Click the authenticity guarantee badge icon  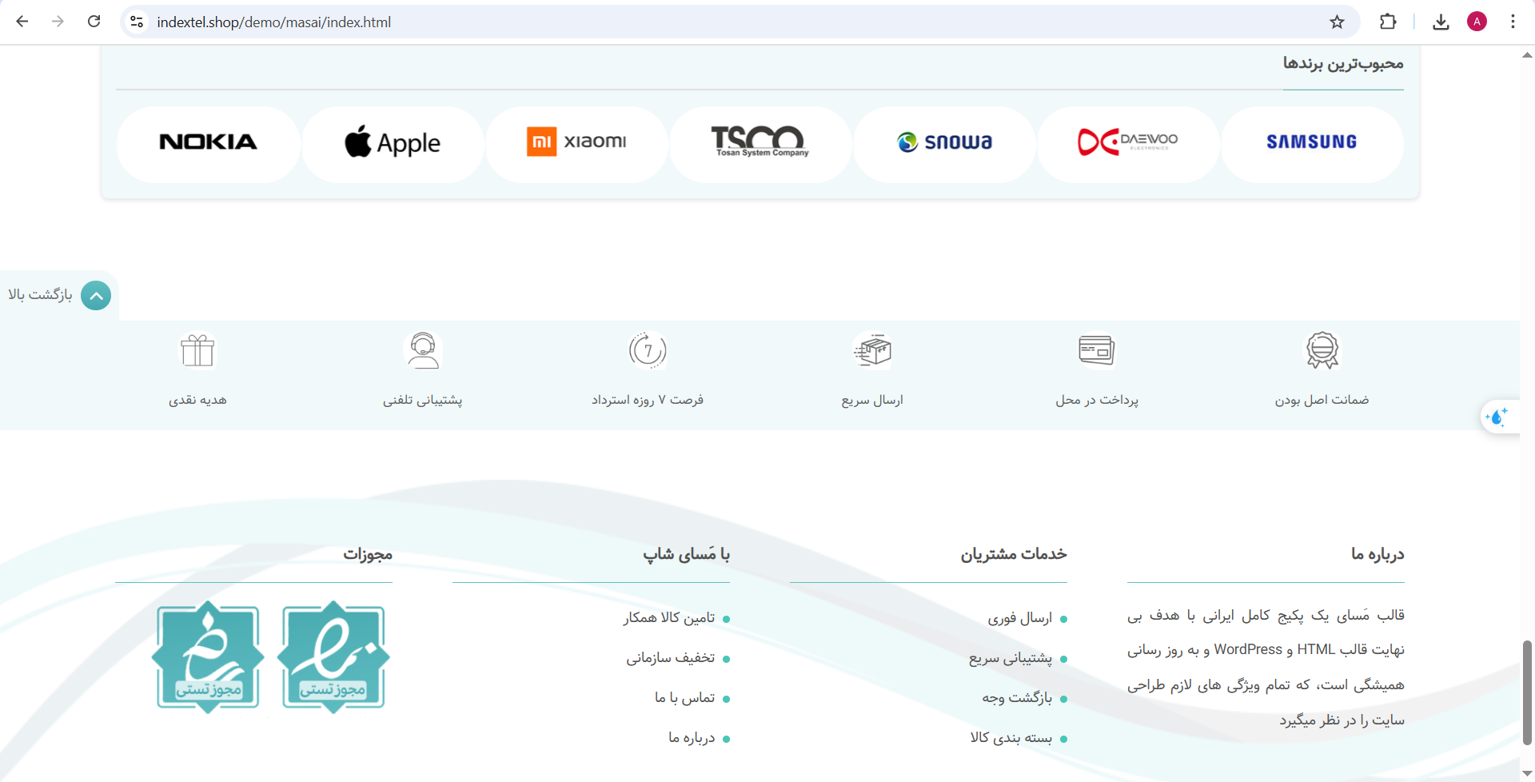pos(1322,350)
